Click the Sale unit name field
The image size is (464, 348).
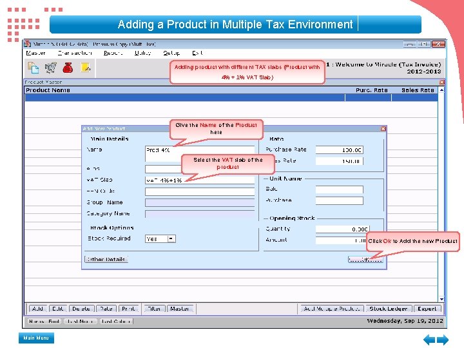(x=339, y=189)
